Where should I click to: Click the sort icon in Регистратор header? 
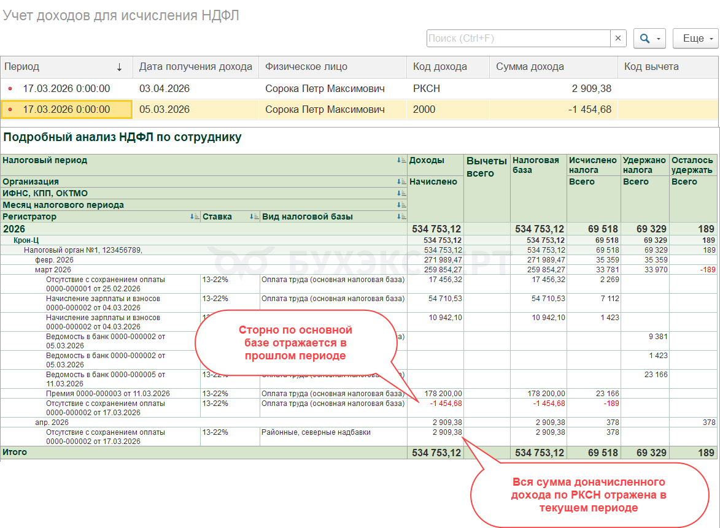tap(195, 216)
